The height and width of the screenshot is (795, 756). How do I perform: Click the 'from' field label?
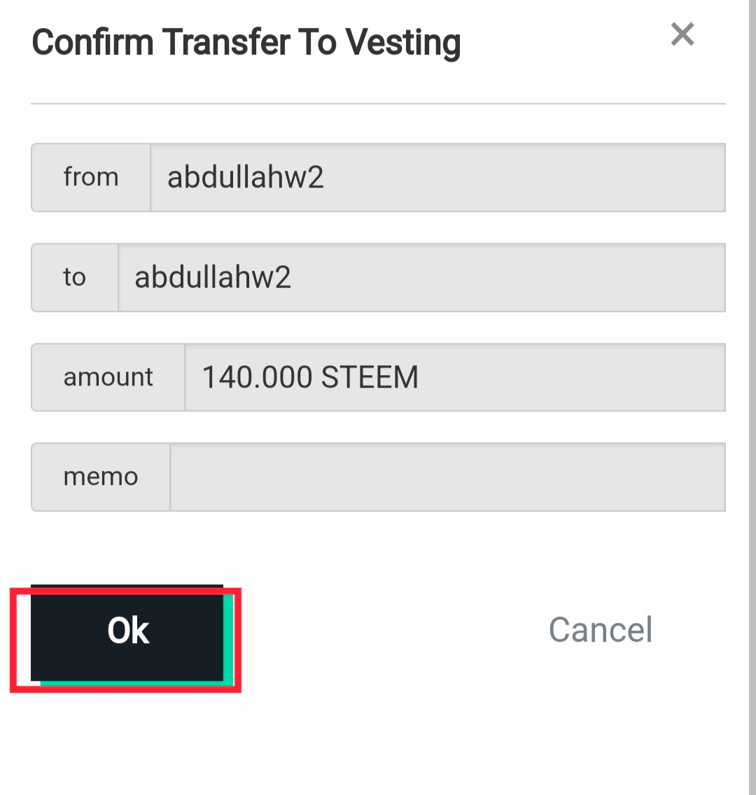pyautogui.click(x=91, y=178)
